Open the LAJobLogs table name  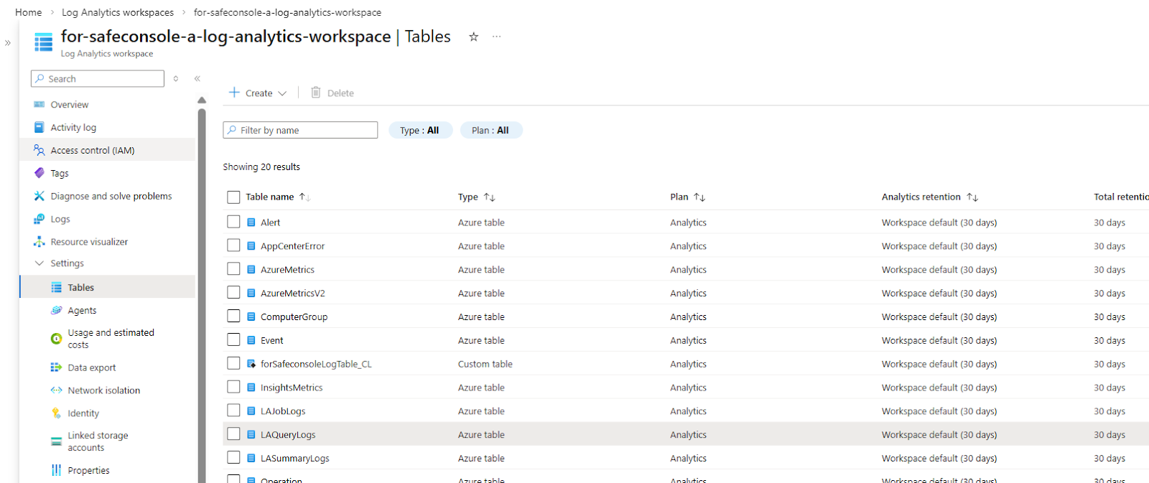pyautogui.click(x=283, y=411)
